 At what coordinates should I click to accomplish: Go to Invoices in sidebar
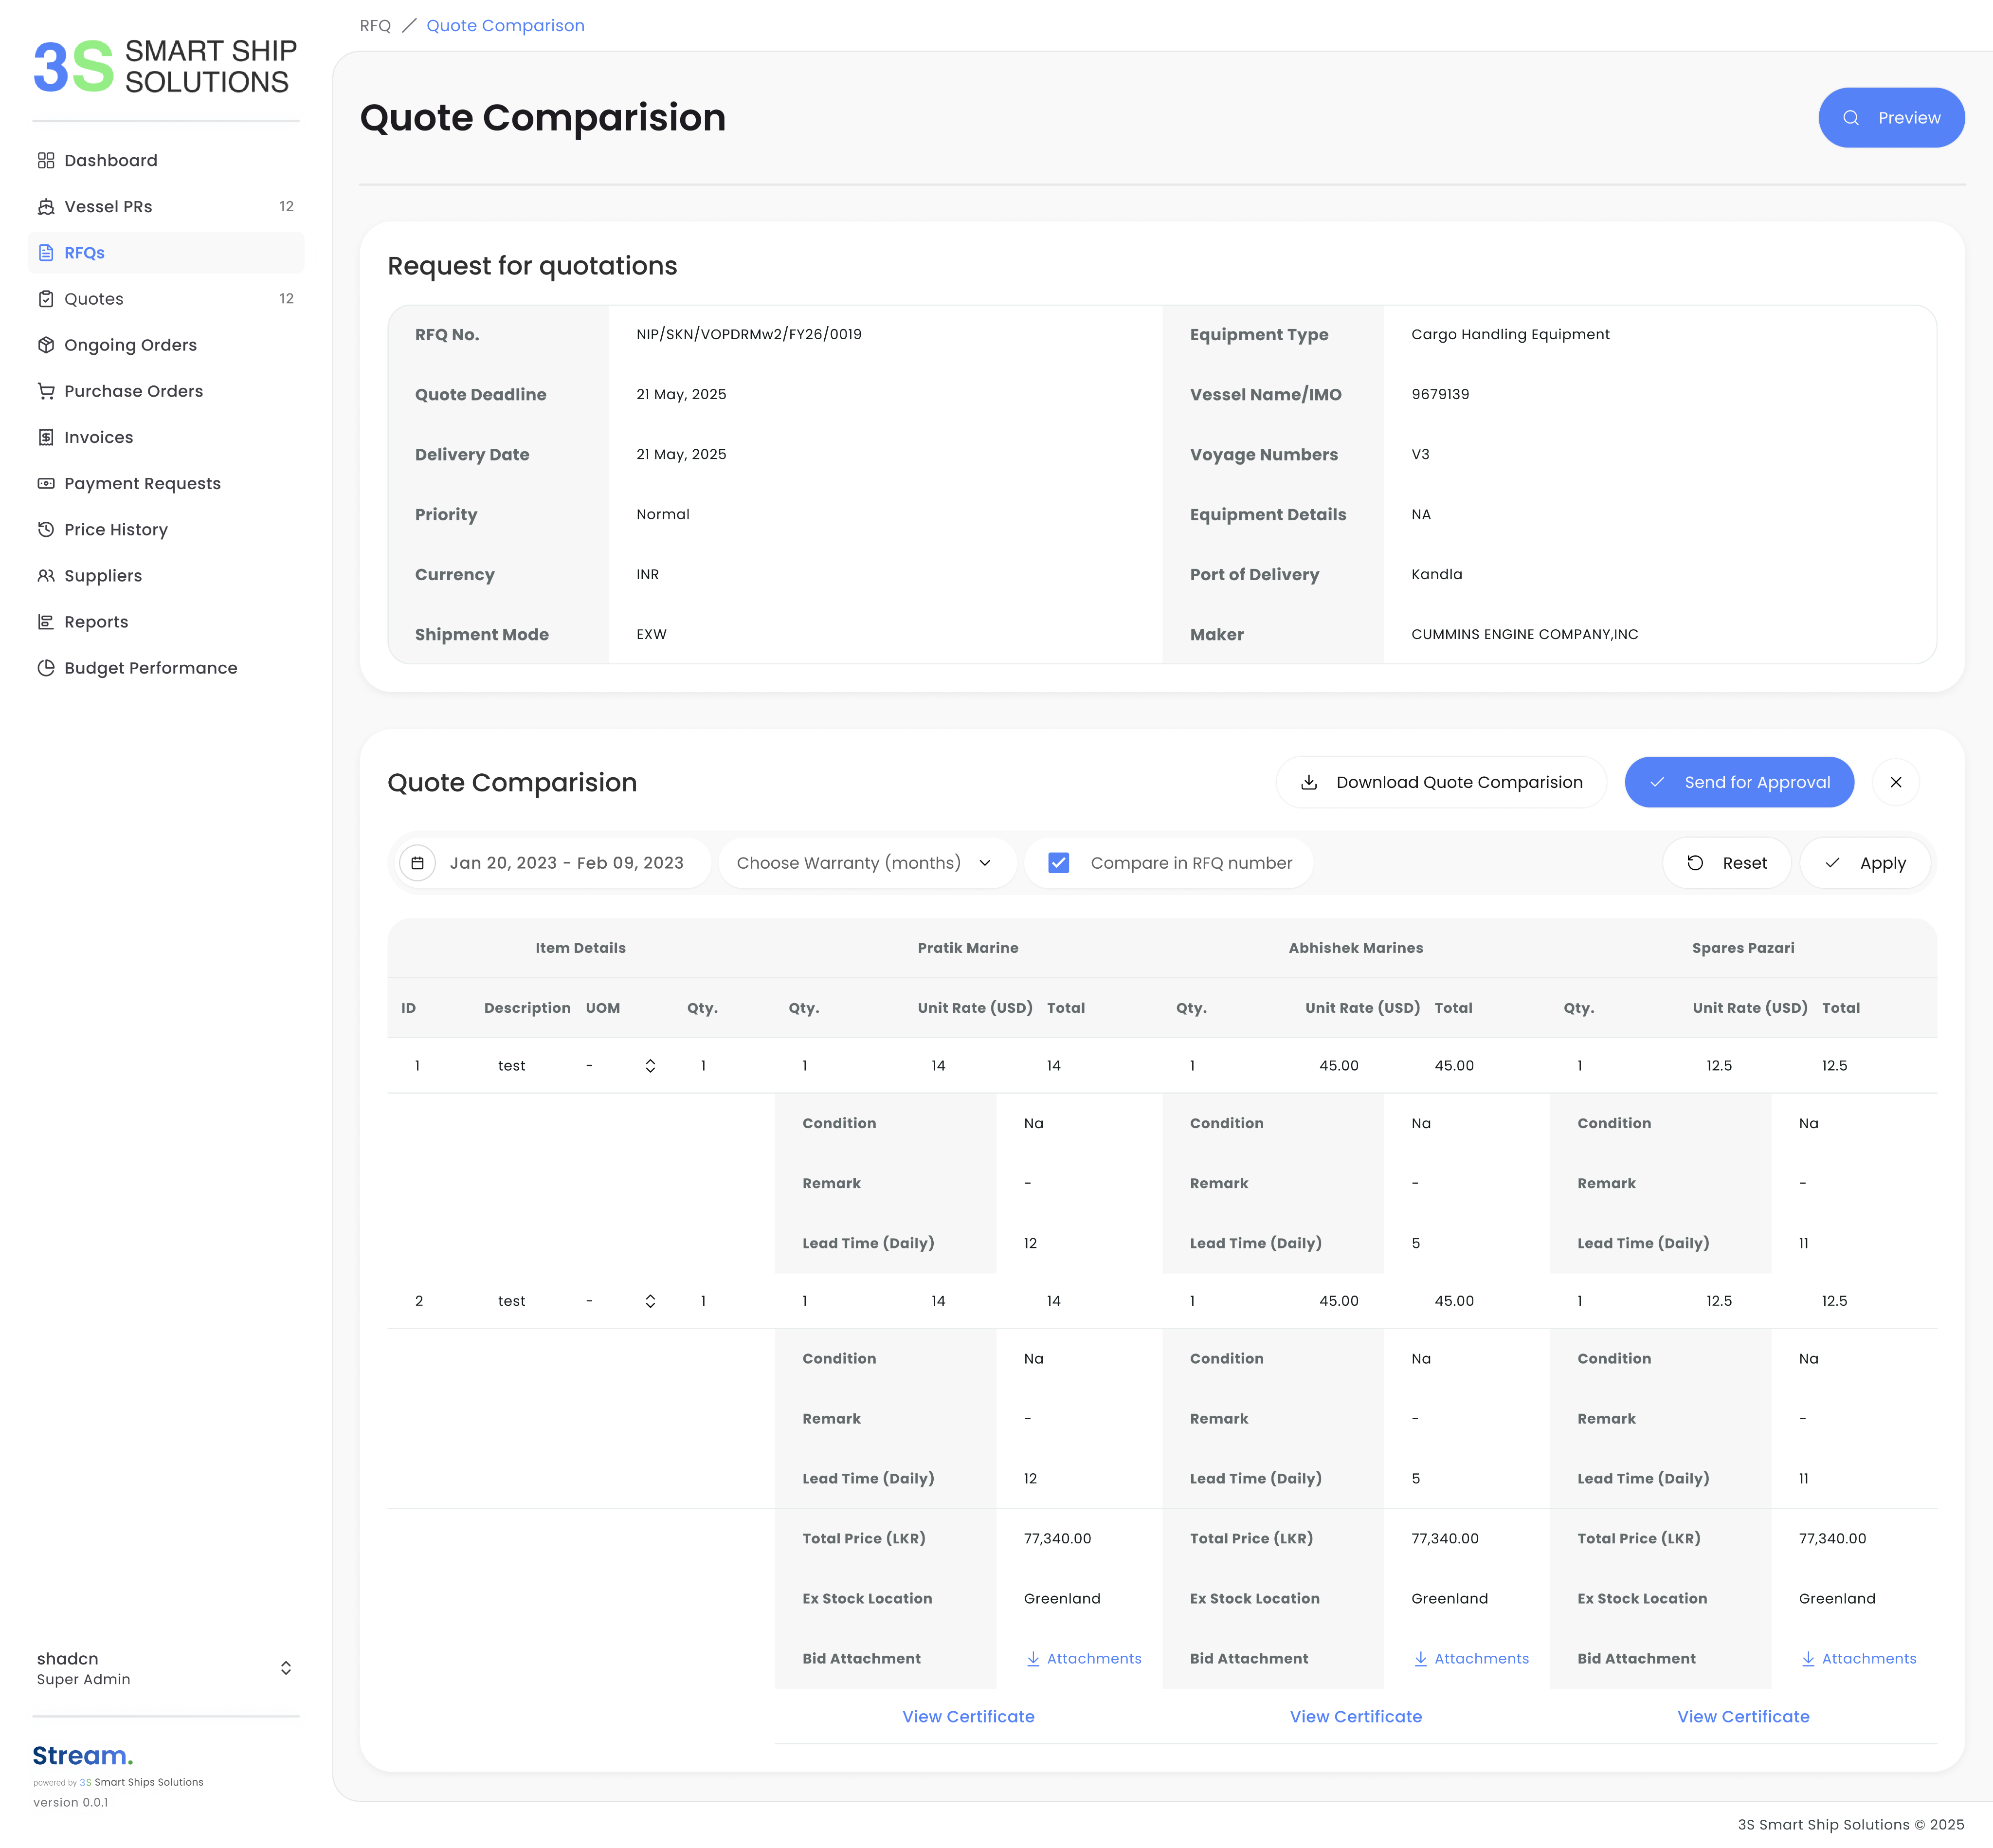pos(98,437)
